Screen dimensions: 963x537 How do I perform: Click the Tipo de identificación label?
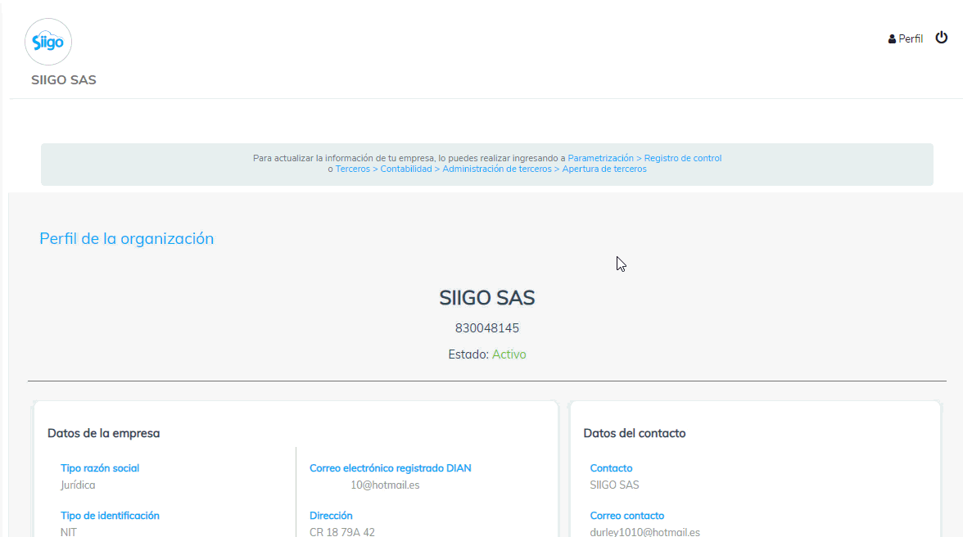(x=110, y=516)
